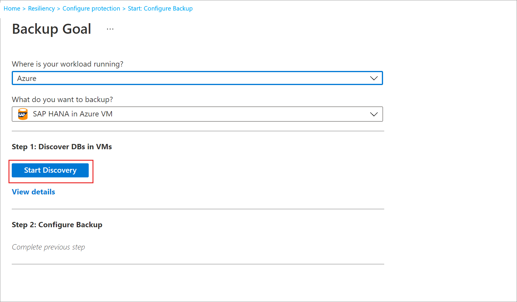Go to the Resiliency breadcrumb page
This screenshot has height=302, width=517.
tap(41, 8)
